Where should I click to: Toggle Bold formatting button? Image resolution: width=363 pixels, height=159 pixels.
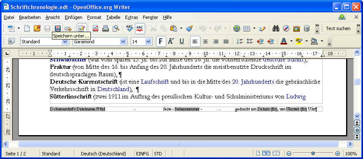point(161,41)
